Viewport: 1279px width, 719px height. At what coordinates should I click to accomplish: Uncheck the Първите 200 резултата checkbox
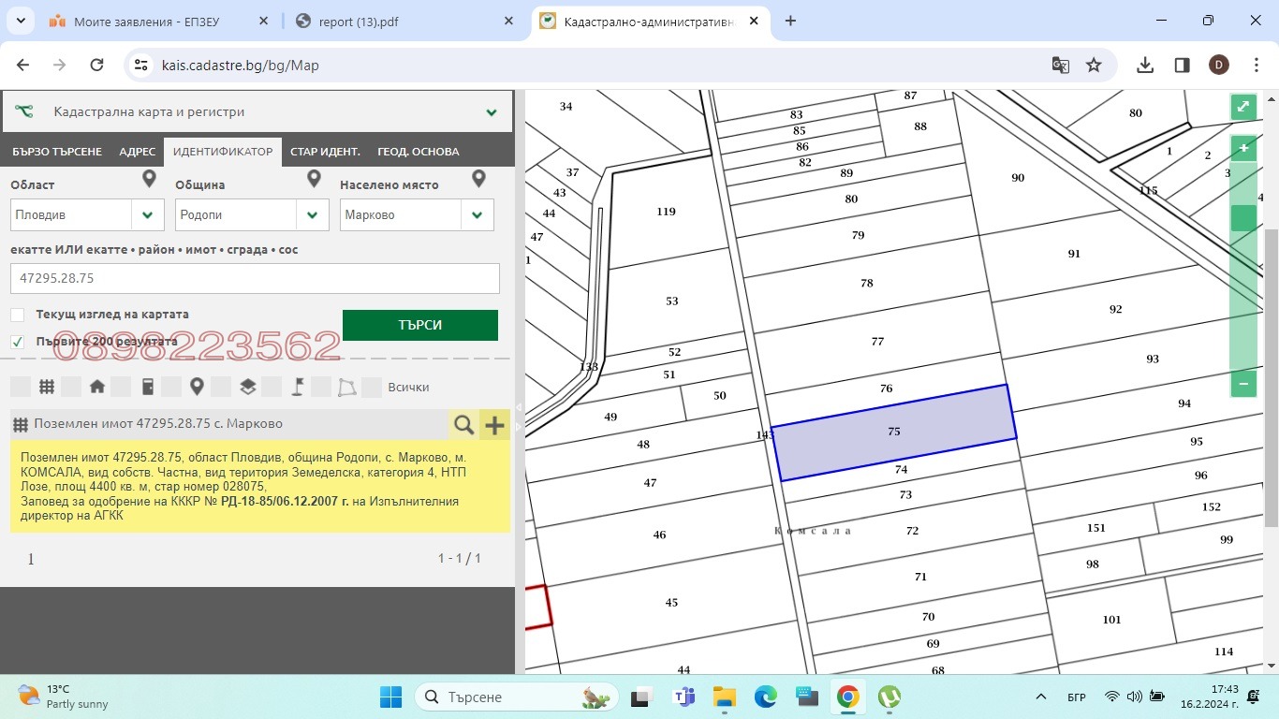[16, 341]
